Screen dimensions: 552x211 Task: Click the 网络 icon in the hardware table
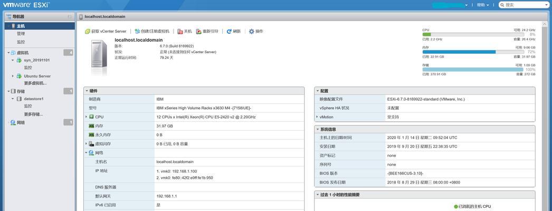91,153
